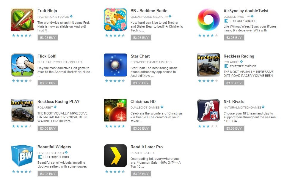Click the AirSync rainbow swirl icon

point(208,20)
